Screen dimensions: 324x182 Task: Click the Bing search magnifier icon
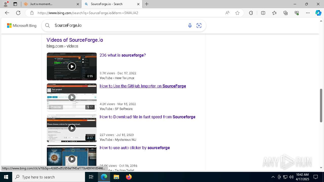pyautogui.click(x=48, y=26)
